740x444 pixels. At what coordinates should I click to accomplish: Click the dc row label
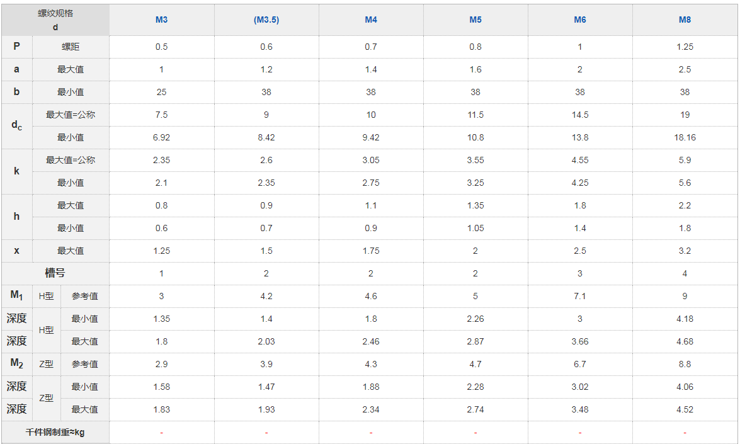16,125
